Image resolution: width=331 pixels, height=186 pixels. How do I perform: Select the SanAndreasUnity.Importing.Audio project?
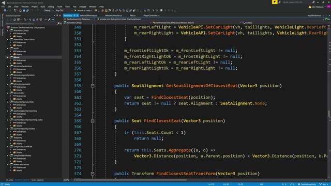pyautogui.click(x=28, y=119)
